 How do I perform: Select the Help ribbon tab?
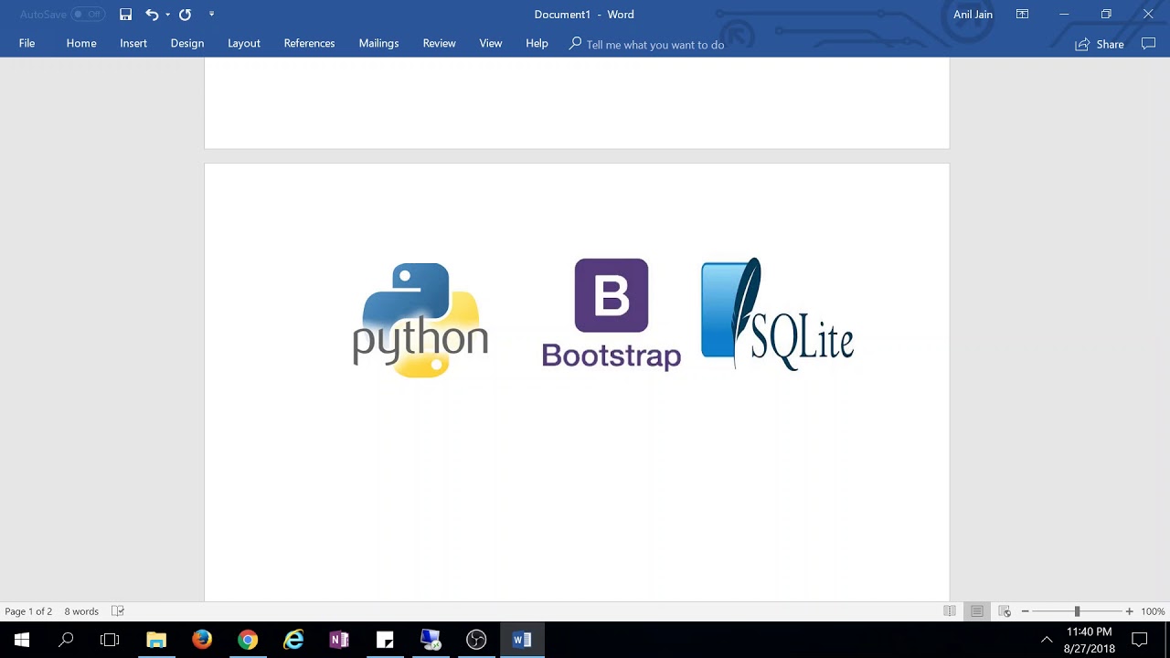click(537, 44)
